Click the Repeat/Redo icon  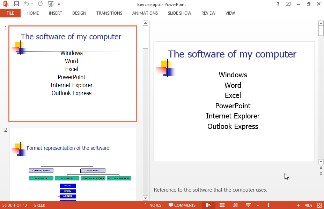40,4
